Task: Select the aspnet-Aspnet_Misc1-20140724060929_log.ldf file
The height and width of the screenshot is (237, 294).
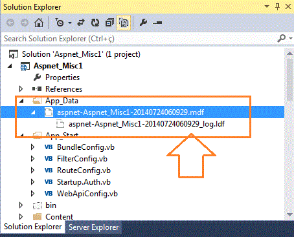Action: click(x=146, y=124)
